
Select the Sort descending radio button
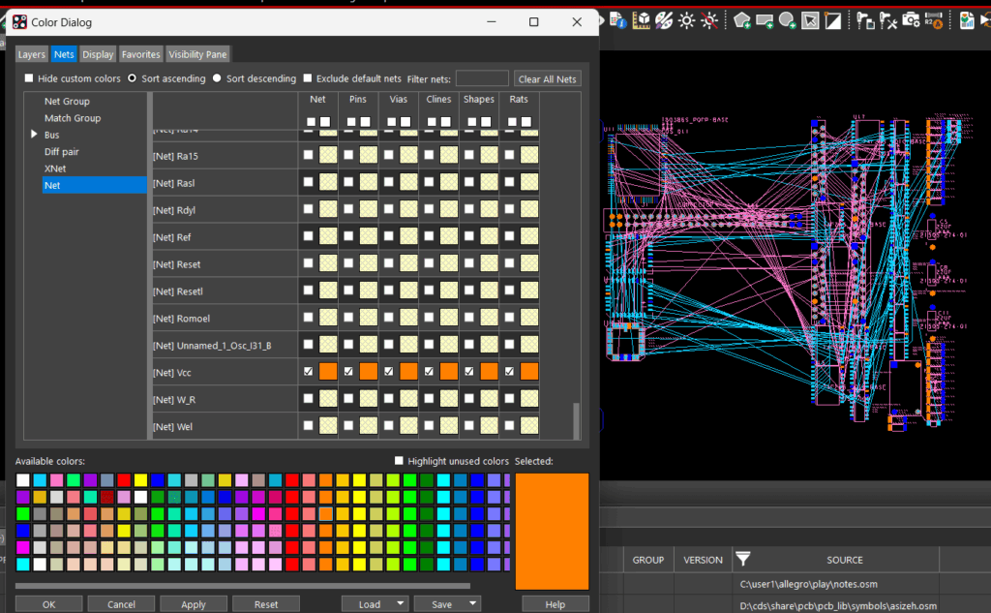click(217, 78)
